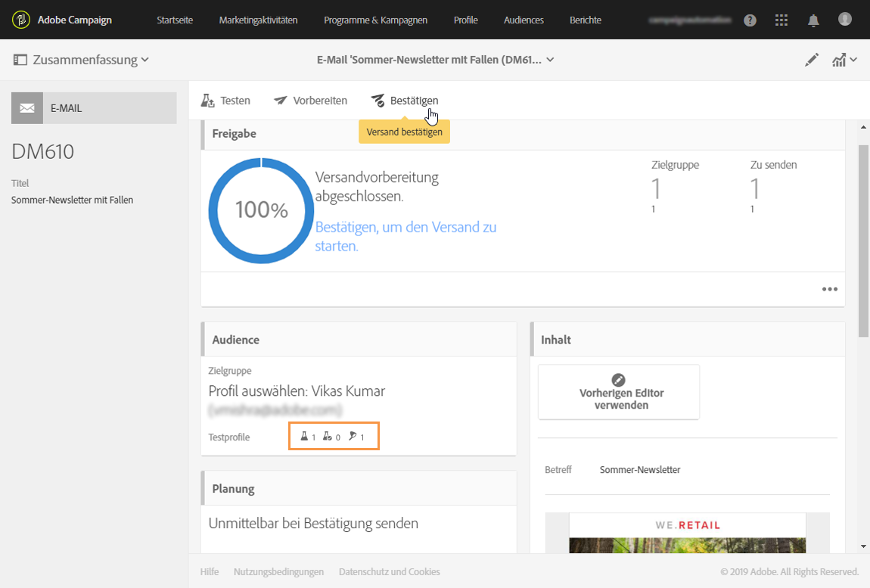Click the proof flask icon showing 0
870x588 pixels.
point(328,437)
